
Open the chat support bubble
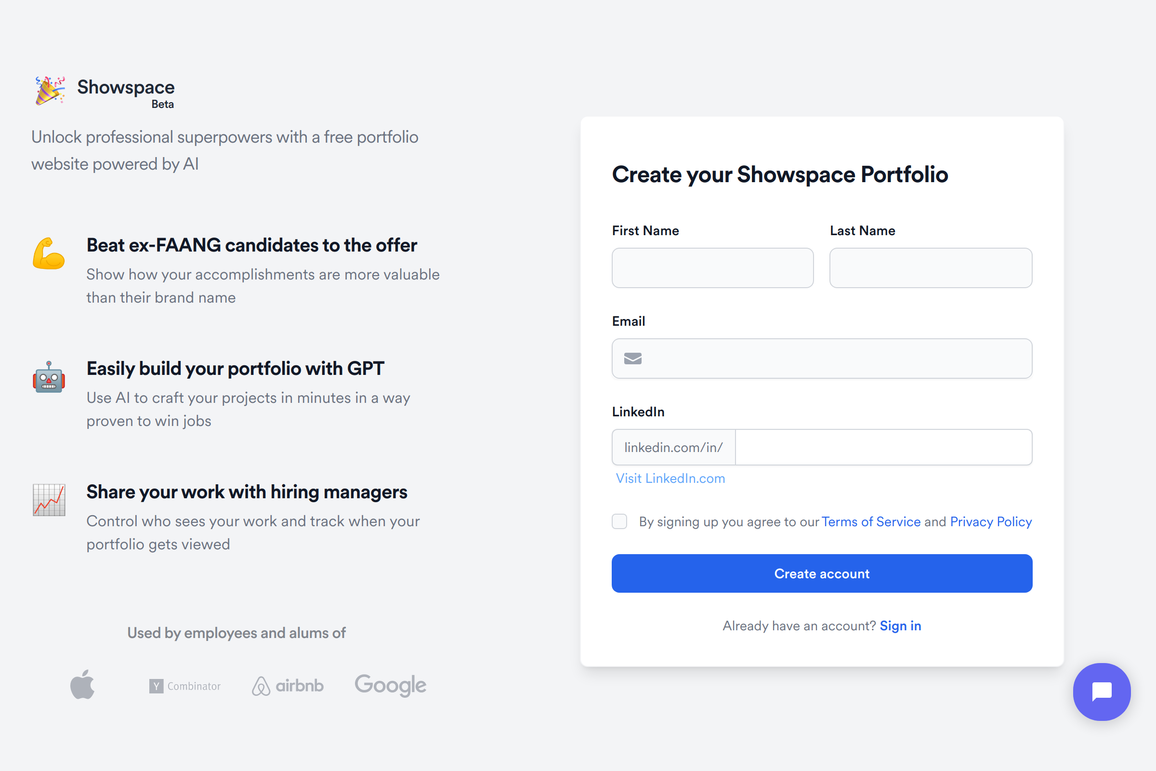(1102, 691)
